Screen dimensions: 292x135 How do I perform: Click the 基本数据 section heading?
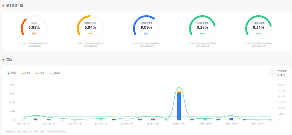12,5
